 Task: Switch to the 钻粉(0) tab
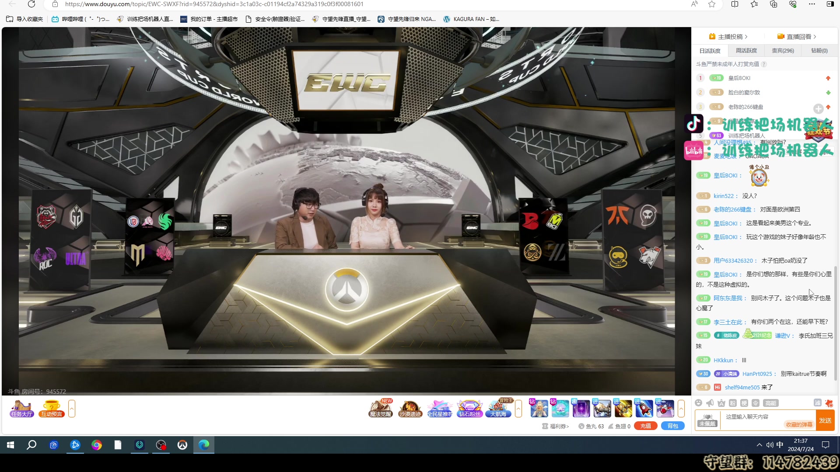click(819, 51)
